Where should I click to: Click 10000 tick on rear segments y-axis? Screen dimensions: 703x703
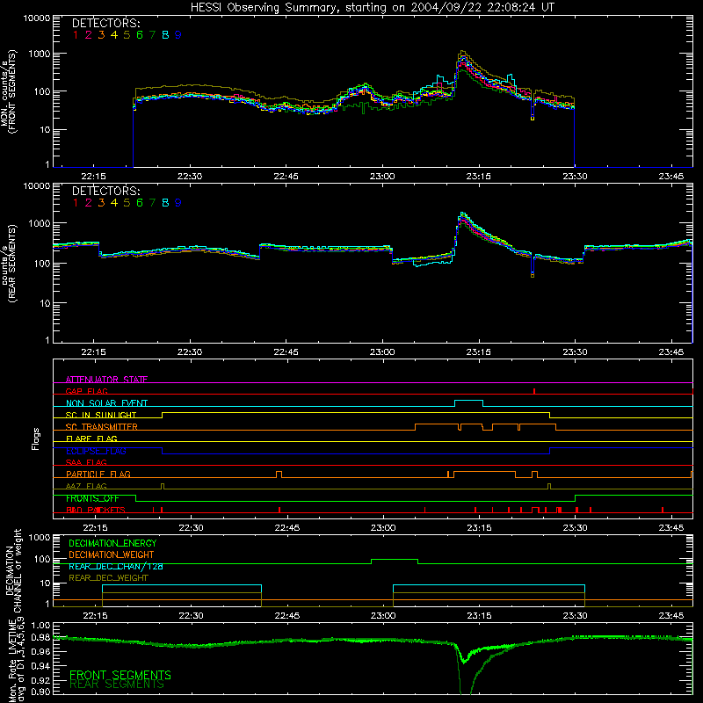[x=37, y=185]
